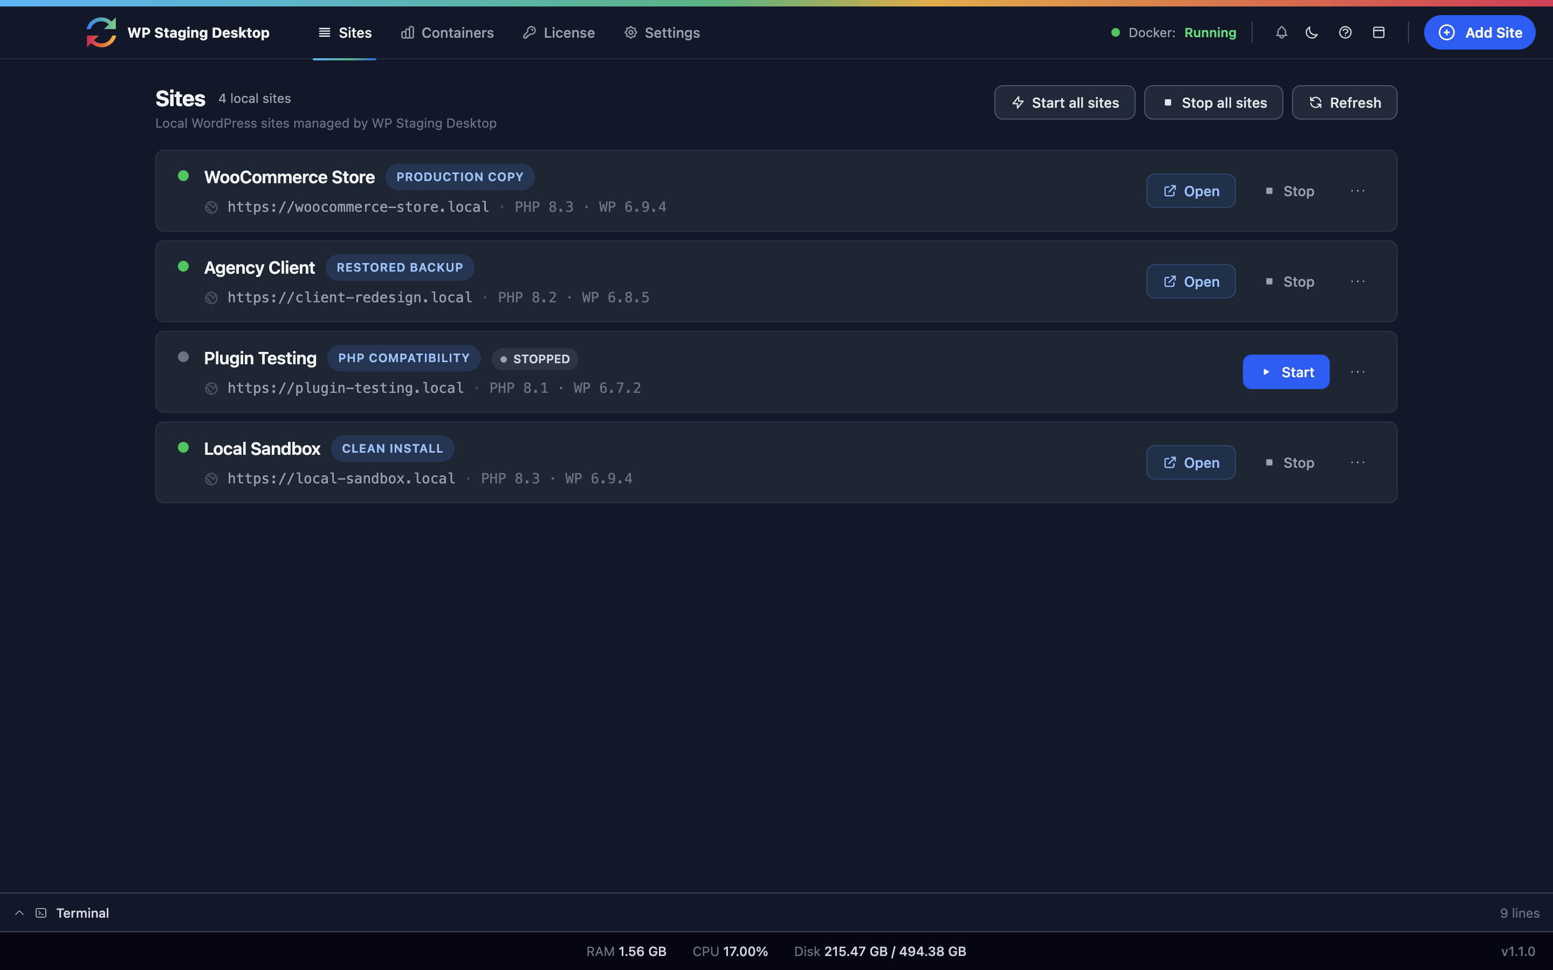Click the panel layout icon in header

(x=1378, y=32)
